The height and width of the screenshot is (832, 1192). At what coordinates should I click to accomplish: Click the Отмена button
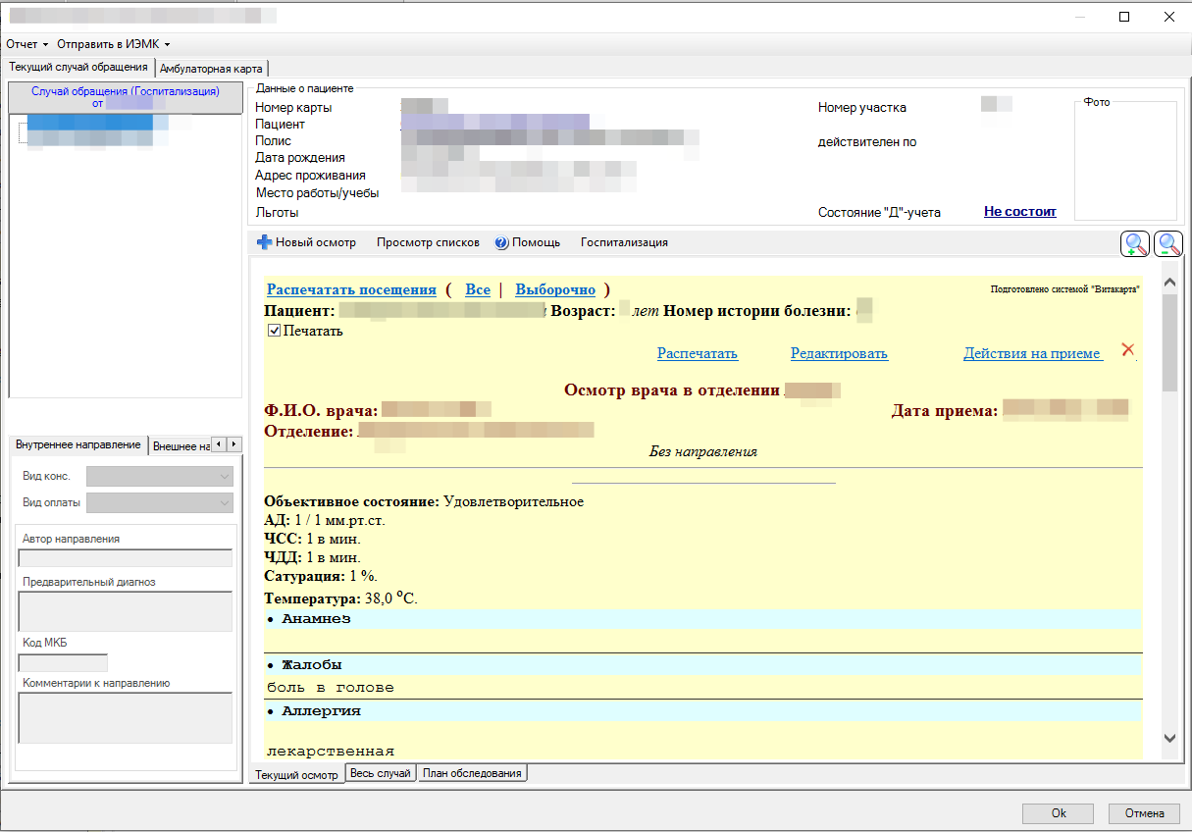click(x=1144, y=813)
